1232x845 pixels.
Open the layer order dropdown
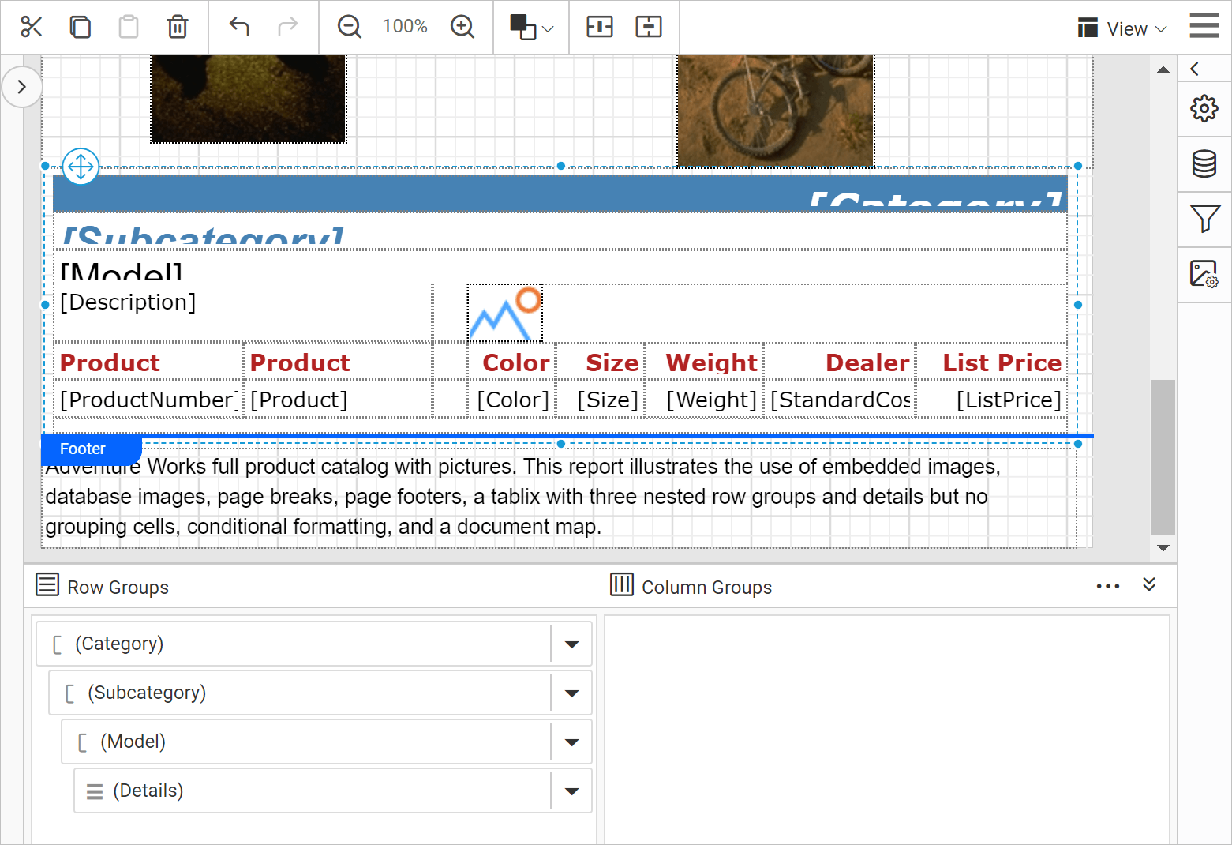tap(532, 27)
